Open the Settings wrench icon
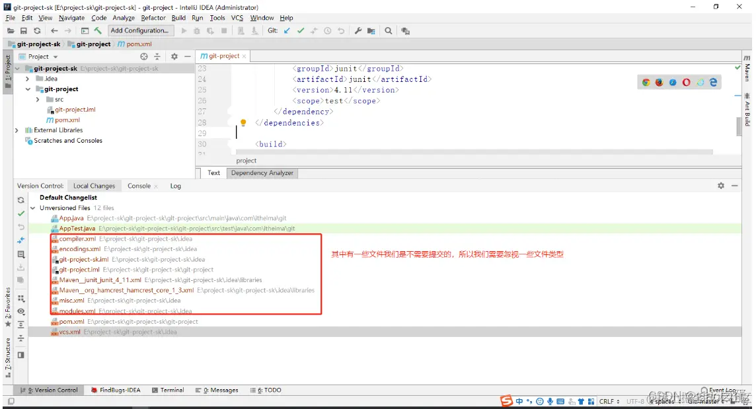Screen dimensions: 756x409 point(358,31)
